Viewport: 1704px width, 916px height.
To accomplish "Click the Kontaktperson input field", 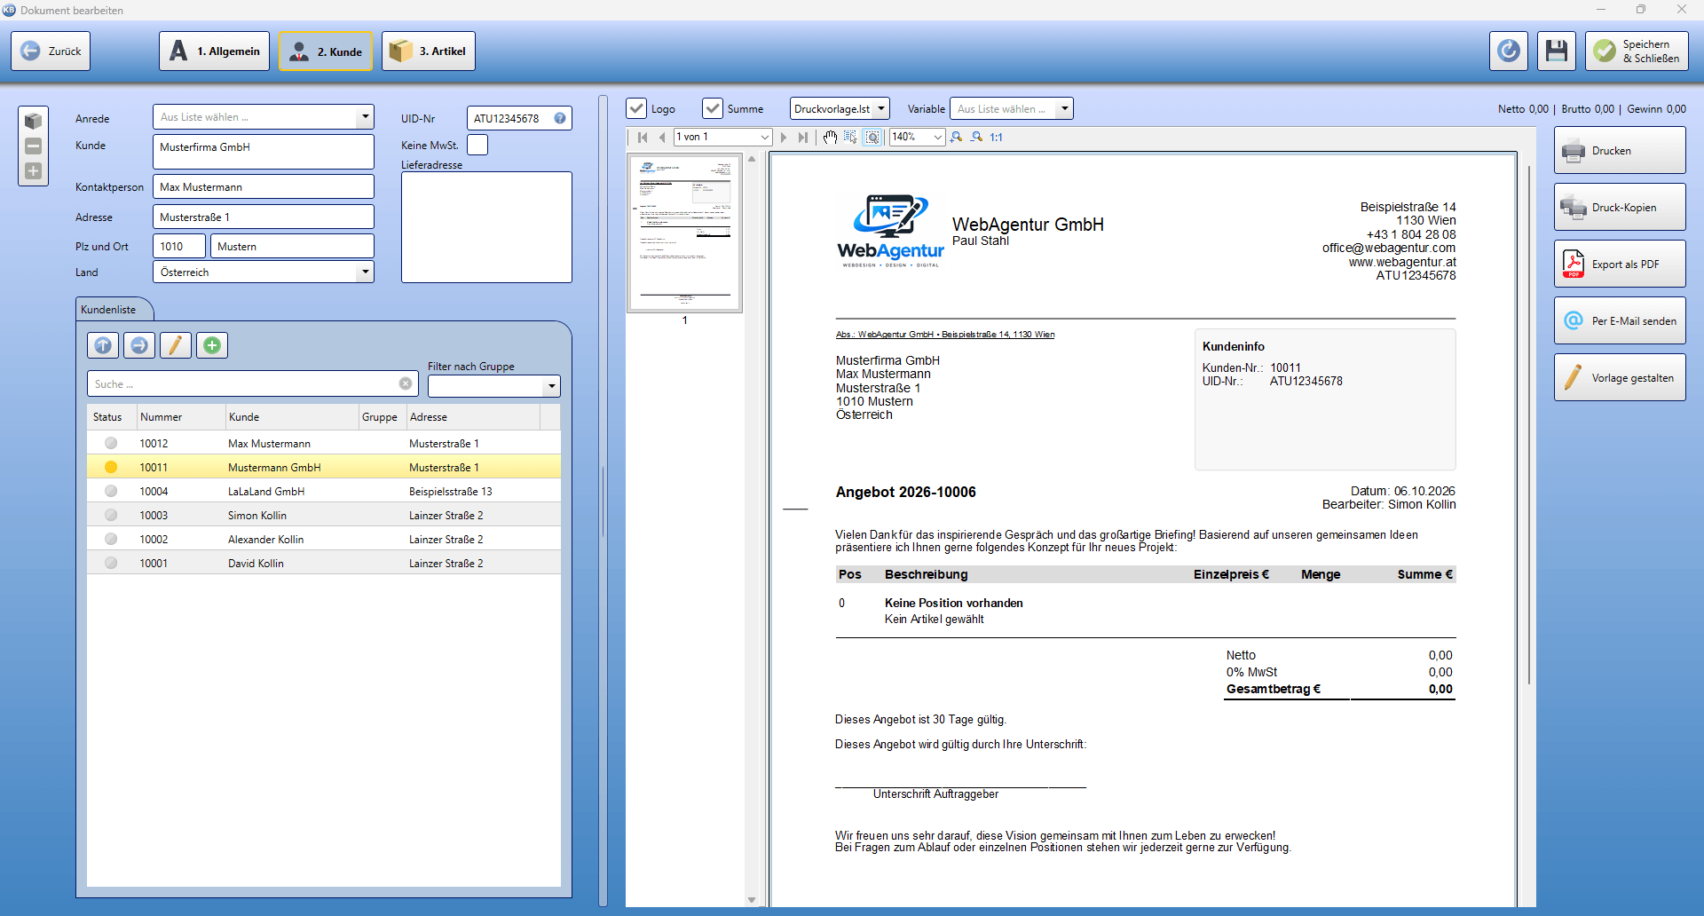I will [x=264, y=186].
